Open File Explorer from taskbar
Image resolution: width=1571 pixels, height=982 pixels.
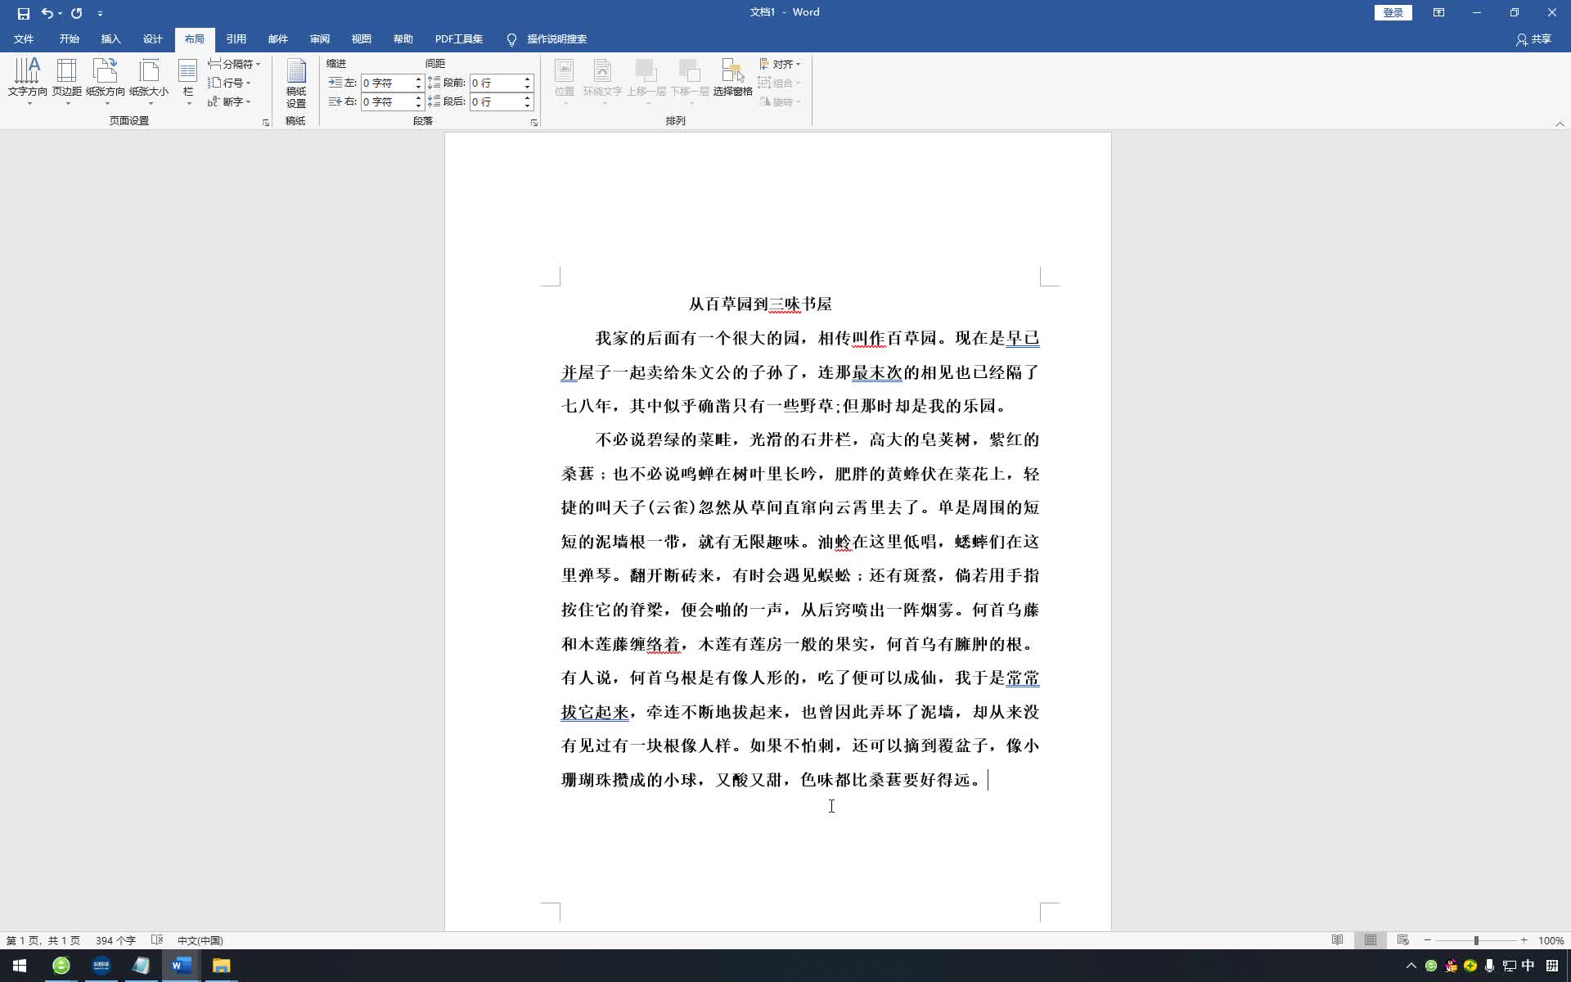click(x=221, y=966)
